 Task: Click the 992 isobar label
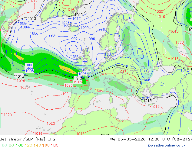(74, 39)
